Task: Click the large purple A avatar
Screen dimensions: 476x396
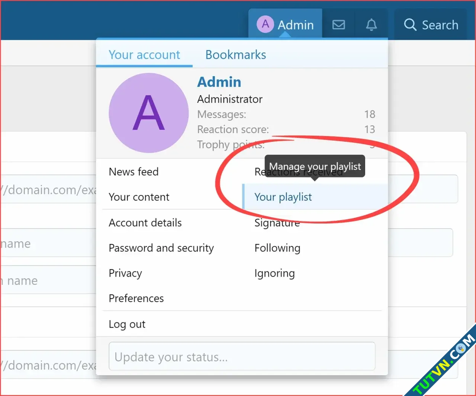Action: 149,113
